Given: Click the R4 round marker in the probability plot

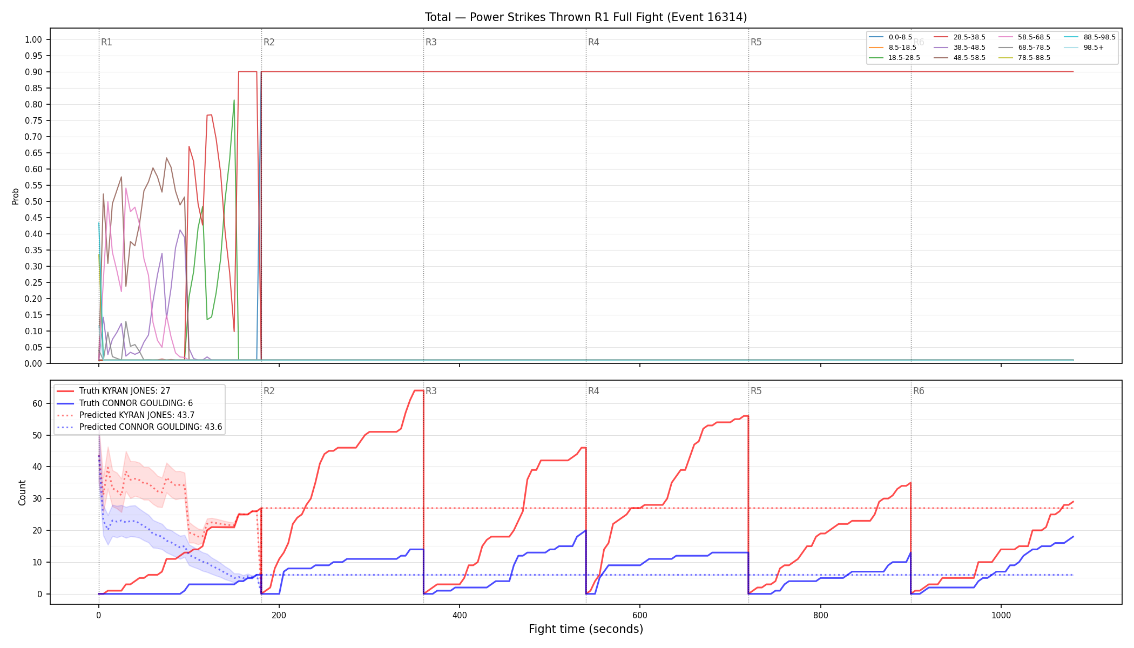Looking at the screenshot, I should [x=593, y=42].
